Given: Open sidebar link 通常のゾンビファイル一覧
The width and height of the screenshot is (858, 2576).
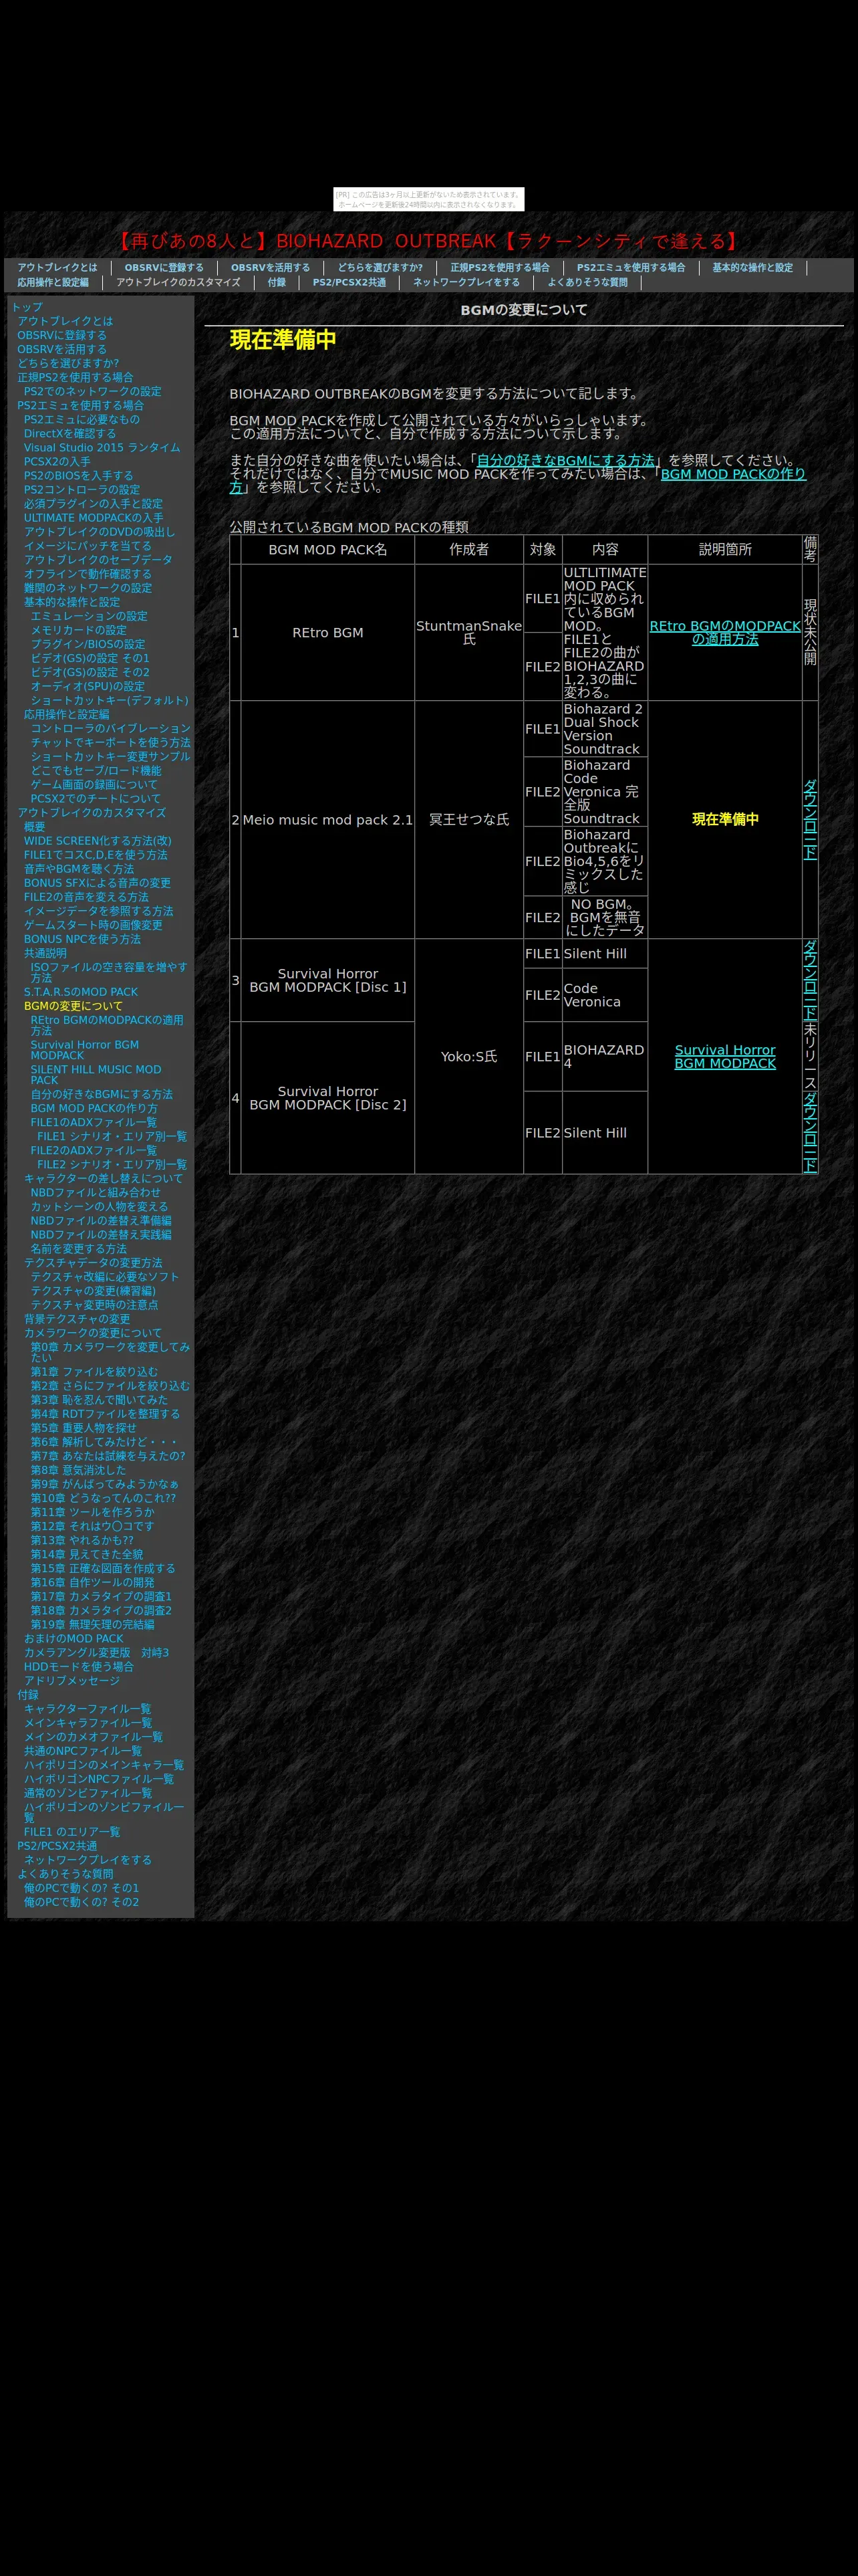Looking at the screenshot, I should tap(88, 1793).
